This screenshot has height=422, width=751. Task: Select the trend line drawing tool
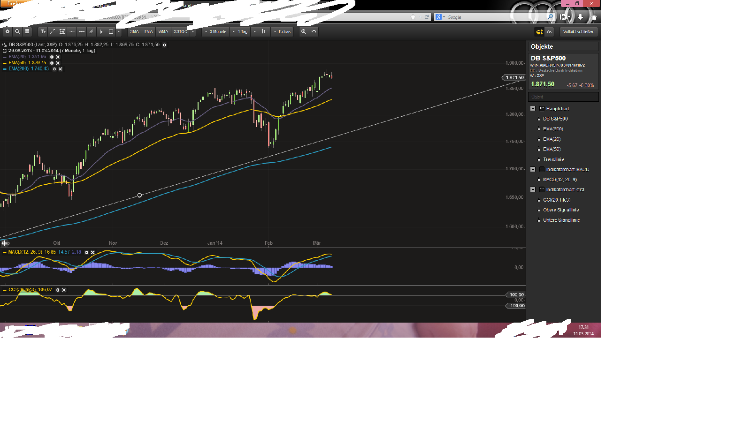[x=52, y=31]
